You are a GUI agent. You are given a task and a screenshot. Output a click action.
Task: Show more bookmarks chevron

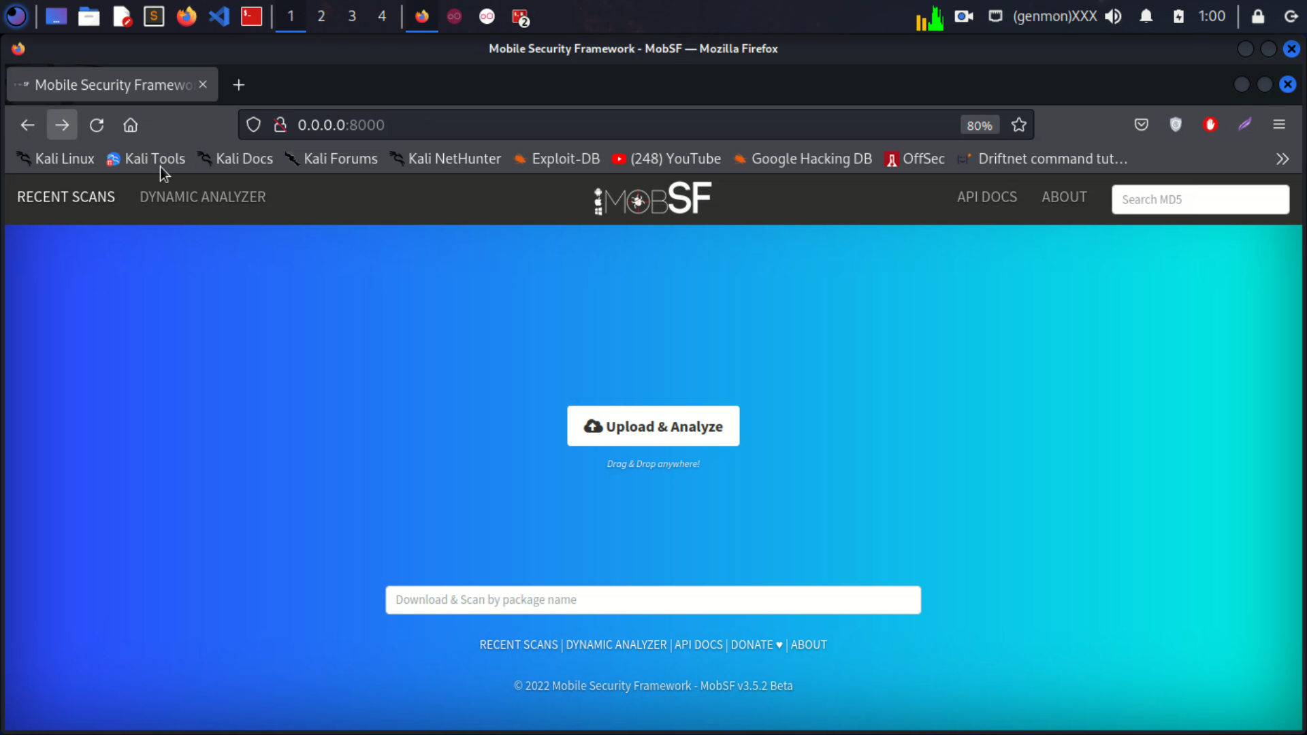tap(1282, 159)
